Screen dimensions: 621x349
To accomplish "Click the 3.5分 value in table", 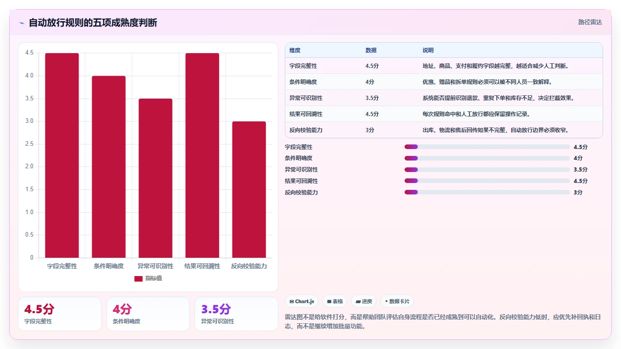I will coord(372,98).
